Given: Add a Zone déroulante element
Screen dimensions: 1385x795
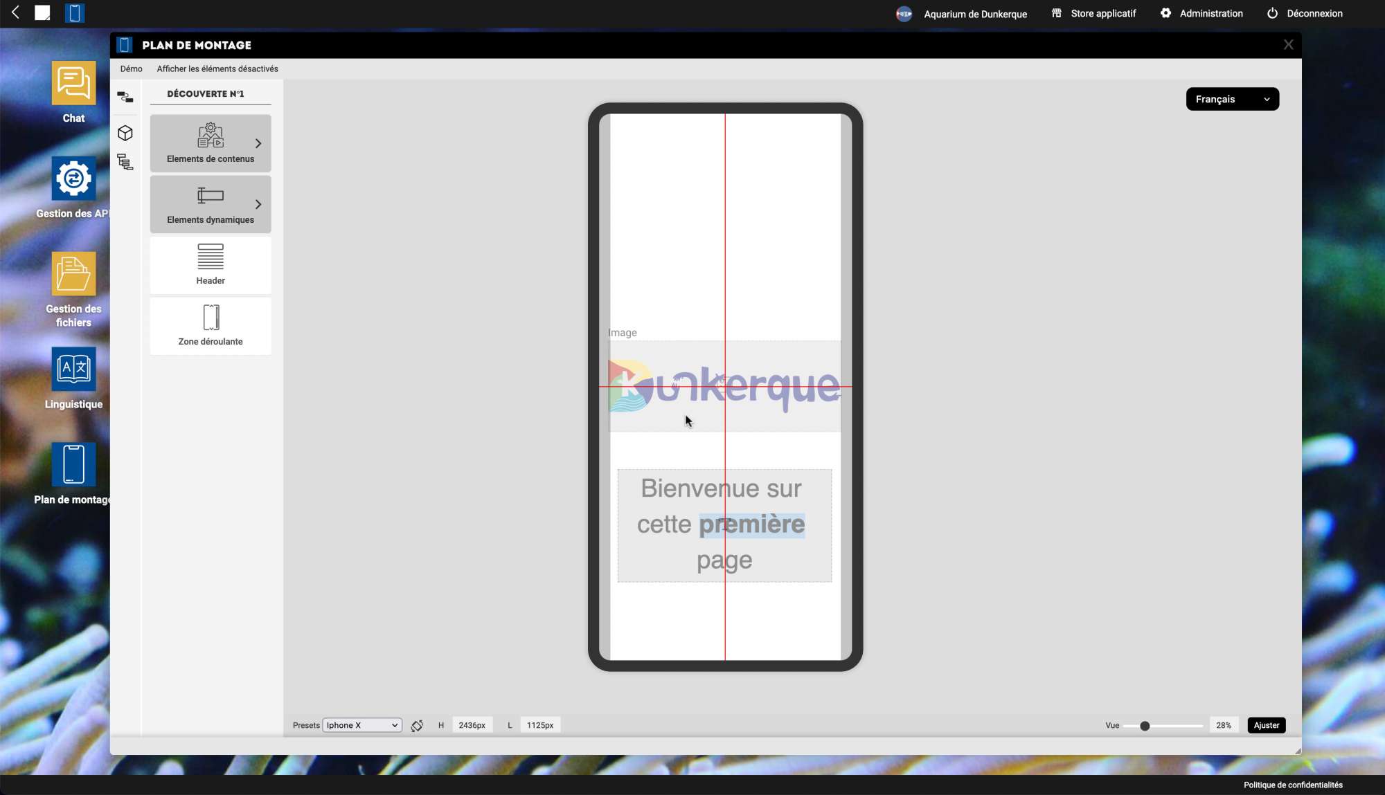Looking at the screenshot, I should pyautogui.click(x=211, y=325).
